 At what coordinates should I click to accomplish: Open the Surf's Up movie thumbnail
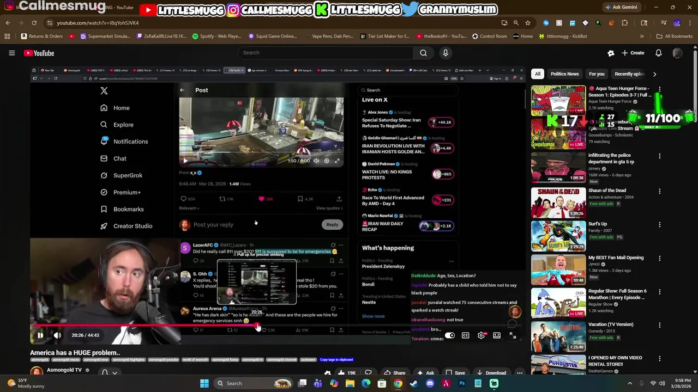click(558, 236)
